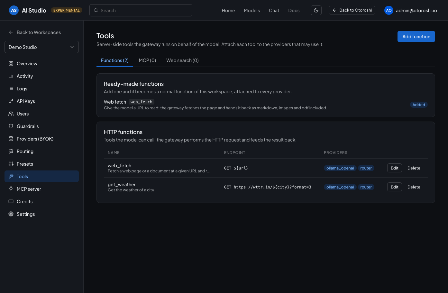
Task: Click the web_fetch function name in table
Action: coord(119,165)
